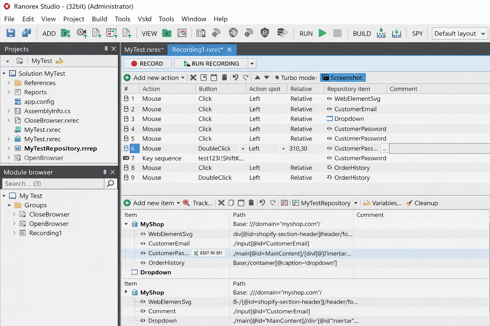Click Undo icon in actions toolbar

coord(235,78)
